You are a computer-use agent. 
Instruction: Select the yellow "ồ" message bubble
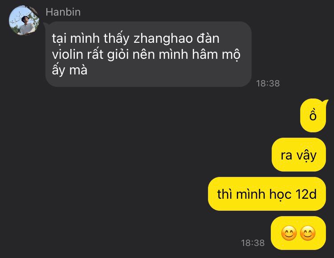(x=313, y=115)
